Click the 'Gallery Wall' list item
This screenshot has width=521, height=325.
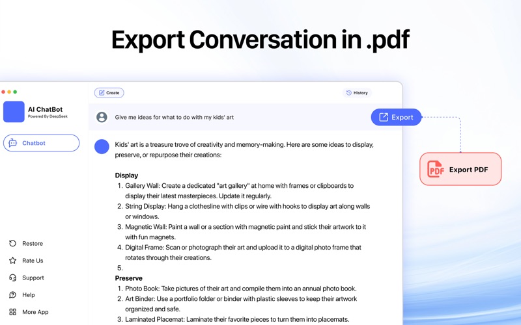[x=236, y=190]
